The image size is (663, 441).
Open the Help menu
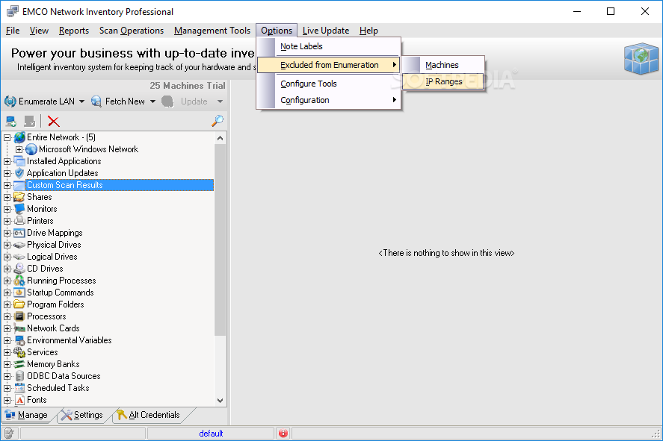point(368,31)
